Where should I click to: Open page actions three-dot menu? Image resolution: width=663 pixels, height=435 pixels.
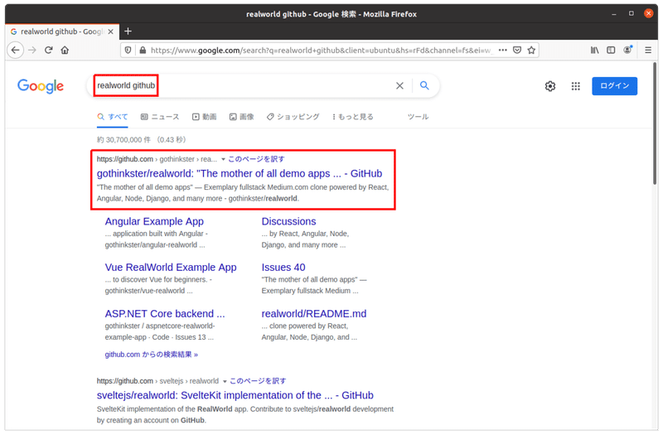click(503, 50)
